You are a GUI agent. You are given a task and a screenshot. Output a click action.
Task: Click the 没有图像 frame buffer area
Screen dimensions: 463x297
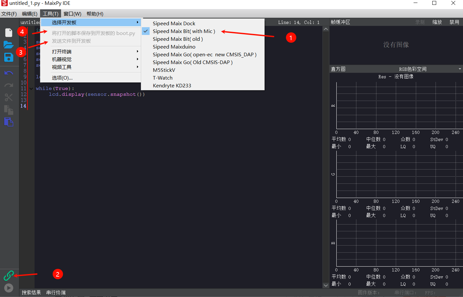[x=396, y=45]
